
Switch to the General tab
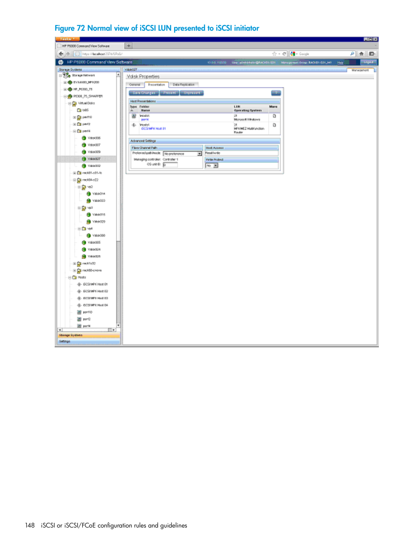tap(135, 84)
